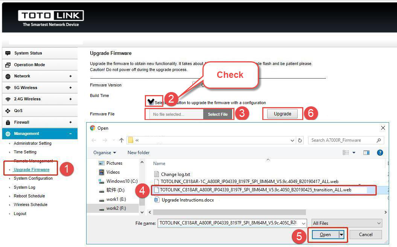Viewport: 397px width, 247px height.
Task: Toggle the preview pane icon
Action: tap(367, 153)
